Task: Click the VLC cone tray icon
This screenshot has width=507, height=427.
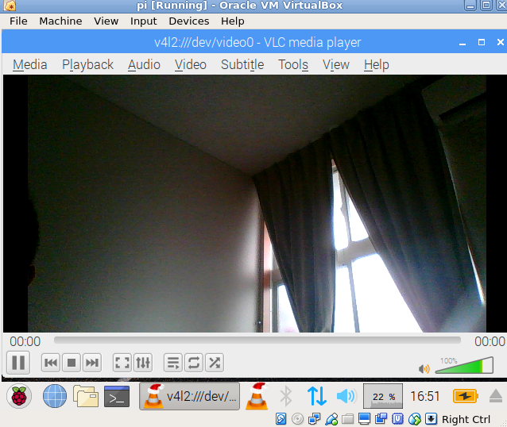Action: tap(257, 396)
